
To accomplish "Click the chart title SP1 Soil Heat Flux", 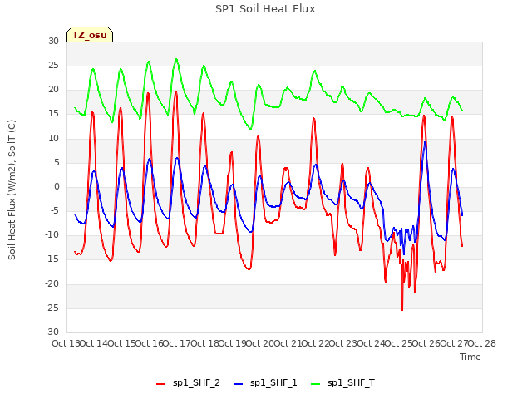I will click(x=265, y=9).
